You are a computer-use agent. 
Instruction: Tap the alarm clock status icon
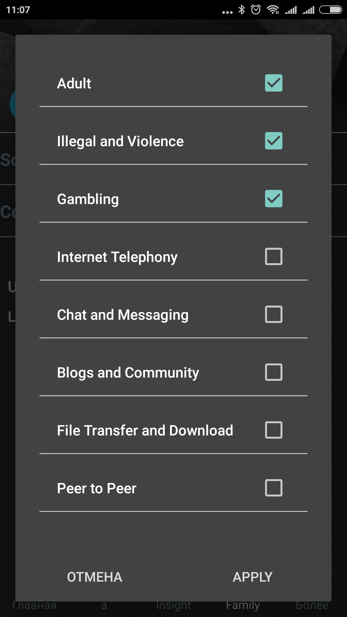[256, 10]
